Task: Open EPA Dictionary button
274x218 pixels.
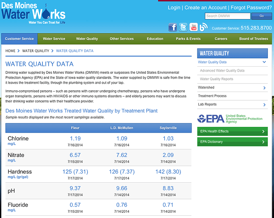Action: point(232,142)
